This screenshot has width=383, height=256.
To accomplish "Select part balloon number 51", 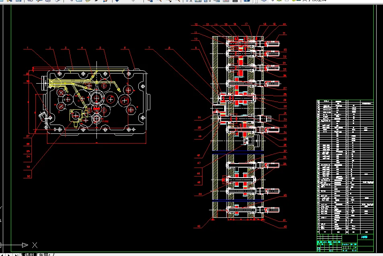I will [199, 118].
